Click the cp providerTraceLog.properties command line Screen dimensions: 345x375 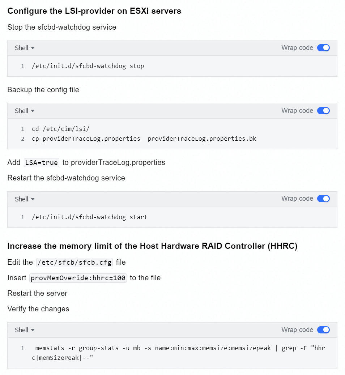tap(144, 139)
